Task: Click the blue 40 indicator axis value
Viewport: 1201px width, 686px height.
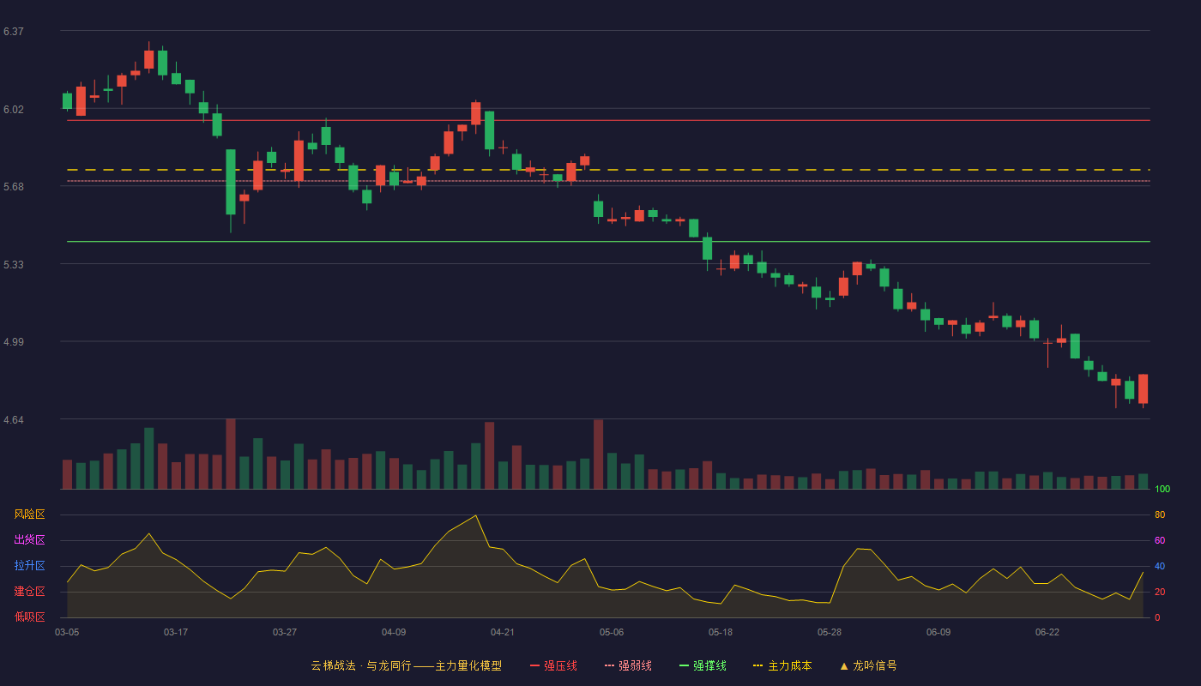Action: pos(1160,567)
